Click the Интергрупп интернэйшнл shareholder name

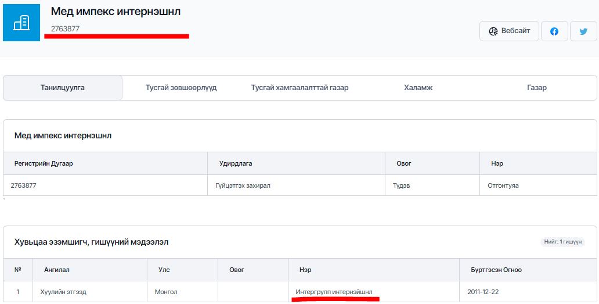pos(334,291)
